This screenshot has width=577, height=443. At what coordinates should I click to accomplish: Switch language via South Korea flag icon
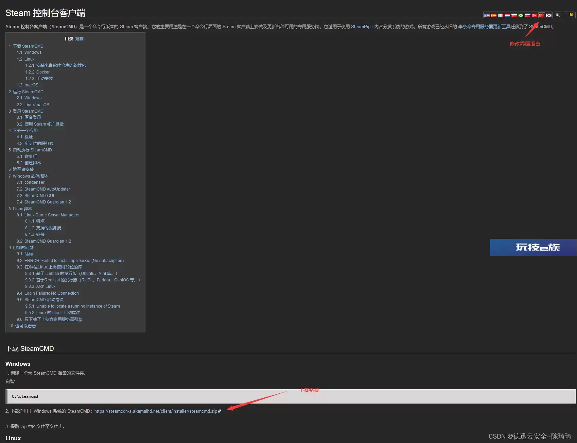point(549,15)
